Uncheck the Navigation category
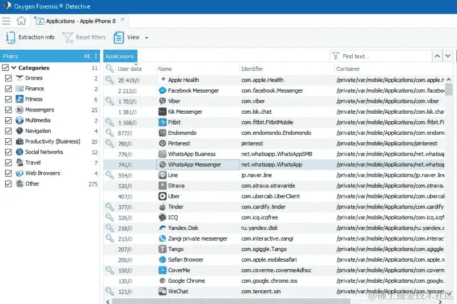Viewport: 457px width, 304px height. [x=9, y=131]
